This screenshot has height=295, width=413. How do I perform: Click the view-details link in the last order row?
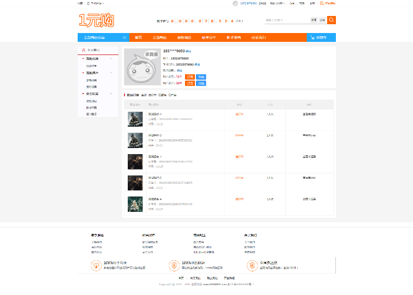(309, 199)
